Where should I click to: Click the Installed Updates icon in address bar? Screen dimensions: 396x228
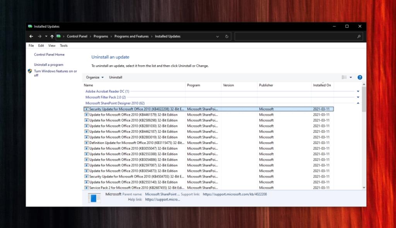[x=58, y=36]
